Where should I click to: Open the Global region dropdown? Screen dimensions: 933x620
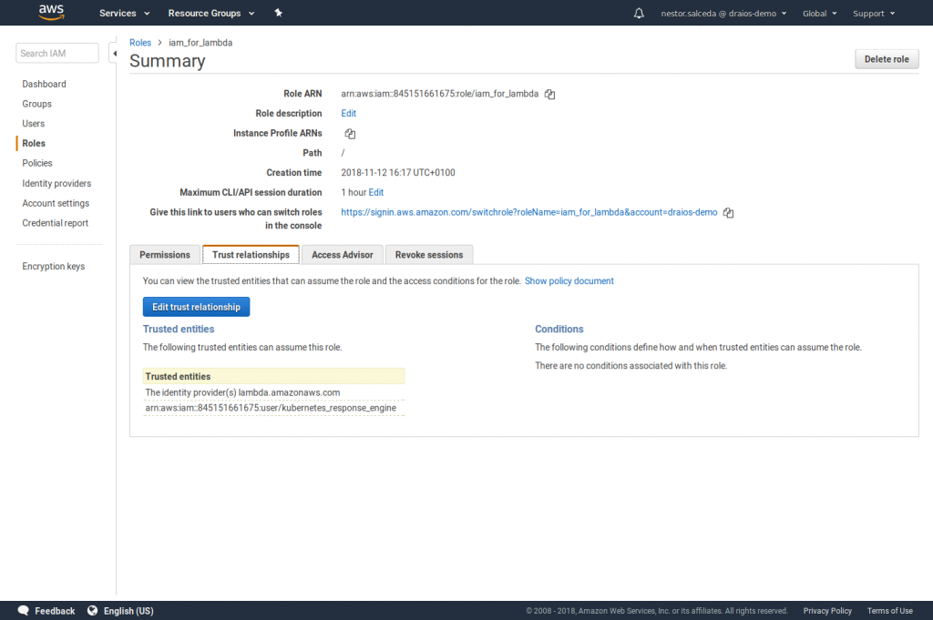[818, 13]
